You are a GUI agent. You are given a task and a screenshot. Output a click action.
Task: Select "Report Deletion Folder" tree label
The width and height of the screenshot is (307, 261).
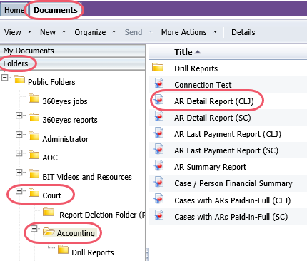102,215
